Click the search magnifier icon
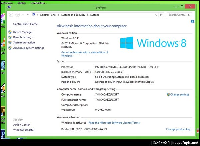 tap(189, 15)
